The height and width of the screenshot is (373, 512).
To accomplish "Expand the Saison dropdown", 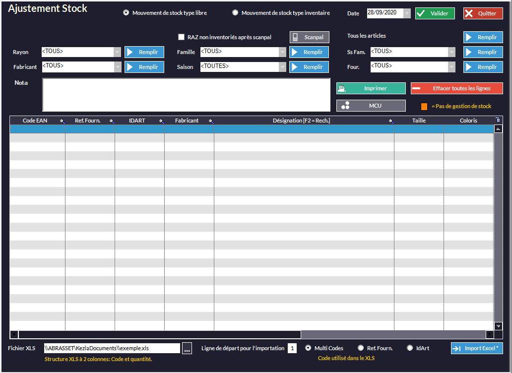I will (x=282, y=67).
